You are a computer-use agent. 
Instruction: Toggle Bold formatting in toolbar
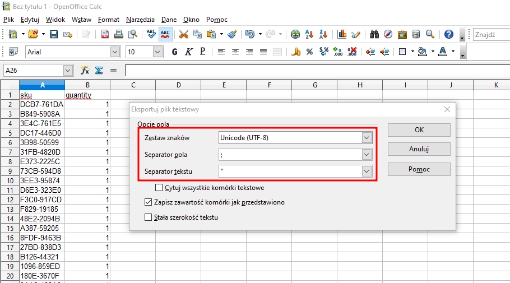[x=174, y=52]
